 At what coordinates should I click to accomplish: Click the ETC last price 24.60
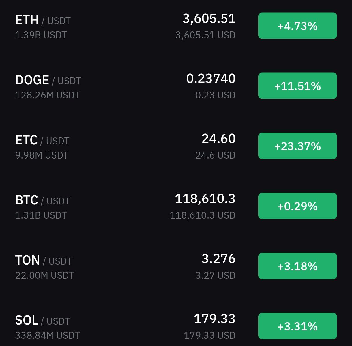(x=219, y=139)
